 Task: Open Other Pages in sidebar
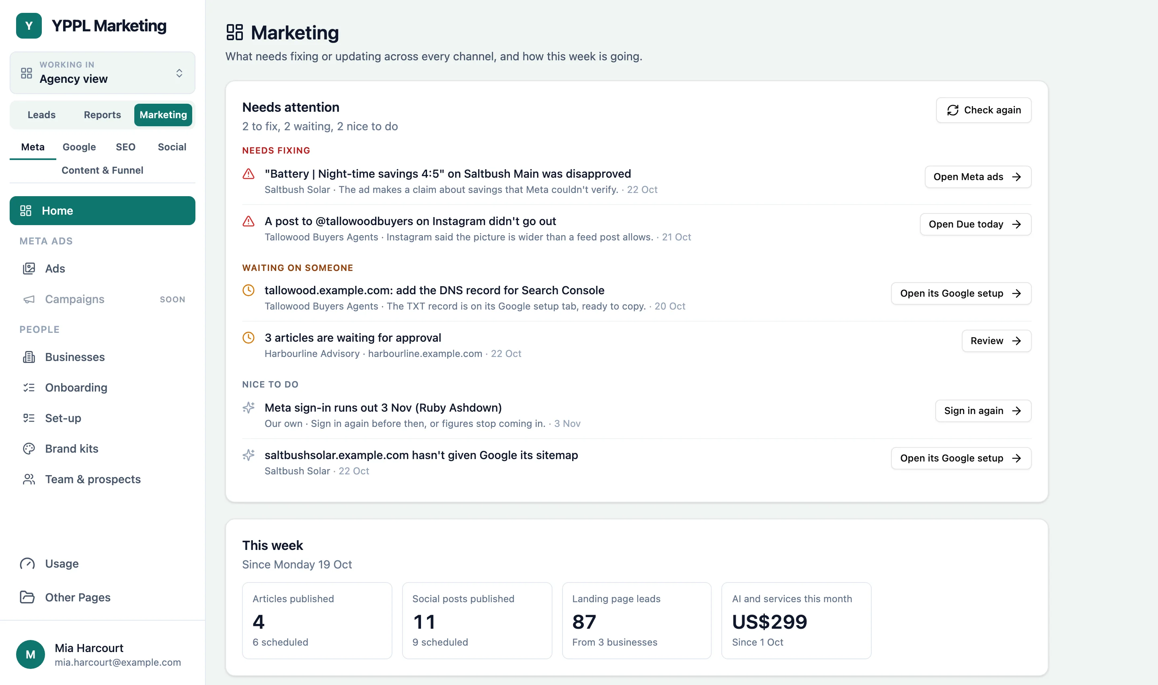(x=103, y=597)
